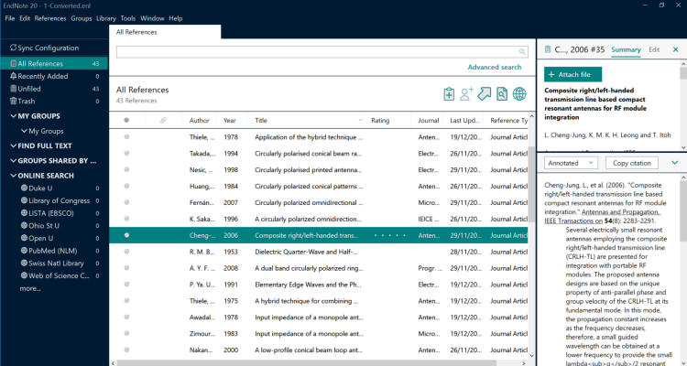Toggle read status of Thiele 1978 row
Viewport: 687px width, 366px height.
[126, 137]
